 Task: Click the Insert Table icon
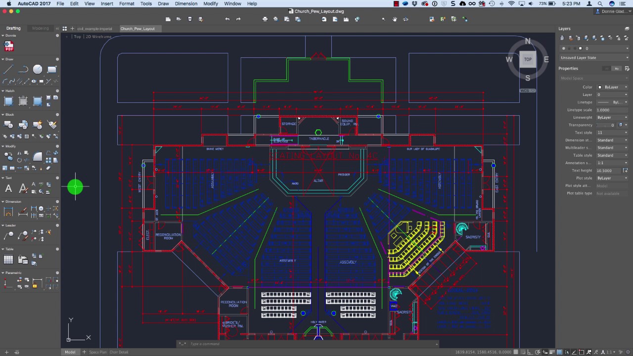[8, 260]
